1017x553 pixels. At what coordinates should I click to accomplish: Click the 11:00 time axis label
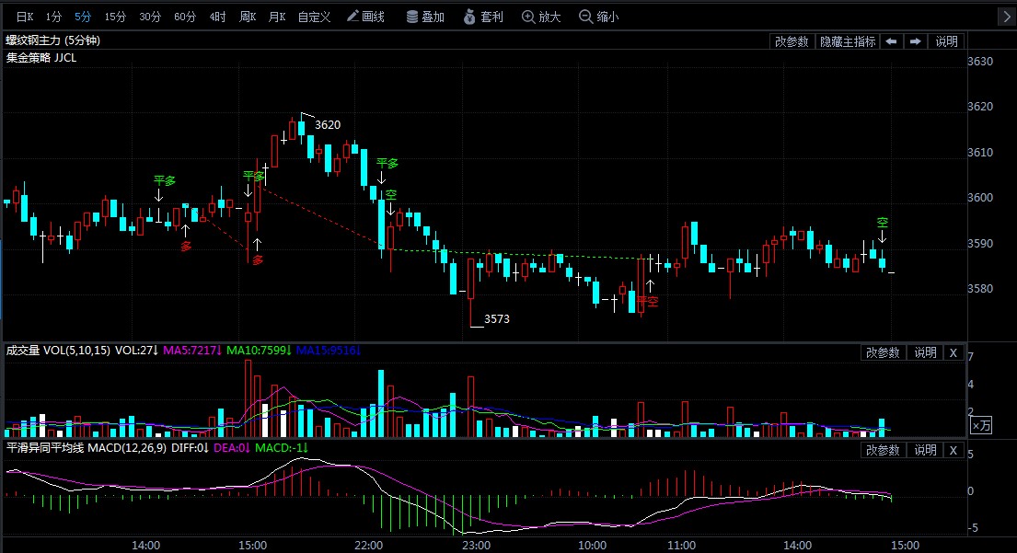[x=681, y=546]
